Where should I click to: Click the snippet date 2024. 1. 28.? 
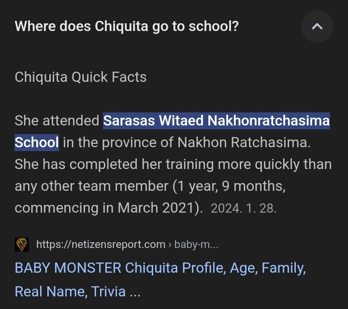point(244,209)
